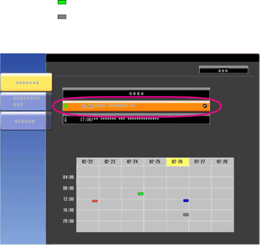Choose the 02-24 date column header
This screenshot has width=260, height=245.
132,162
